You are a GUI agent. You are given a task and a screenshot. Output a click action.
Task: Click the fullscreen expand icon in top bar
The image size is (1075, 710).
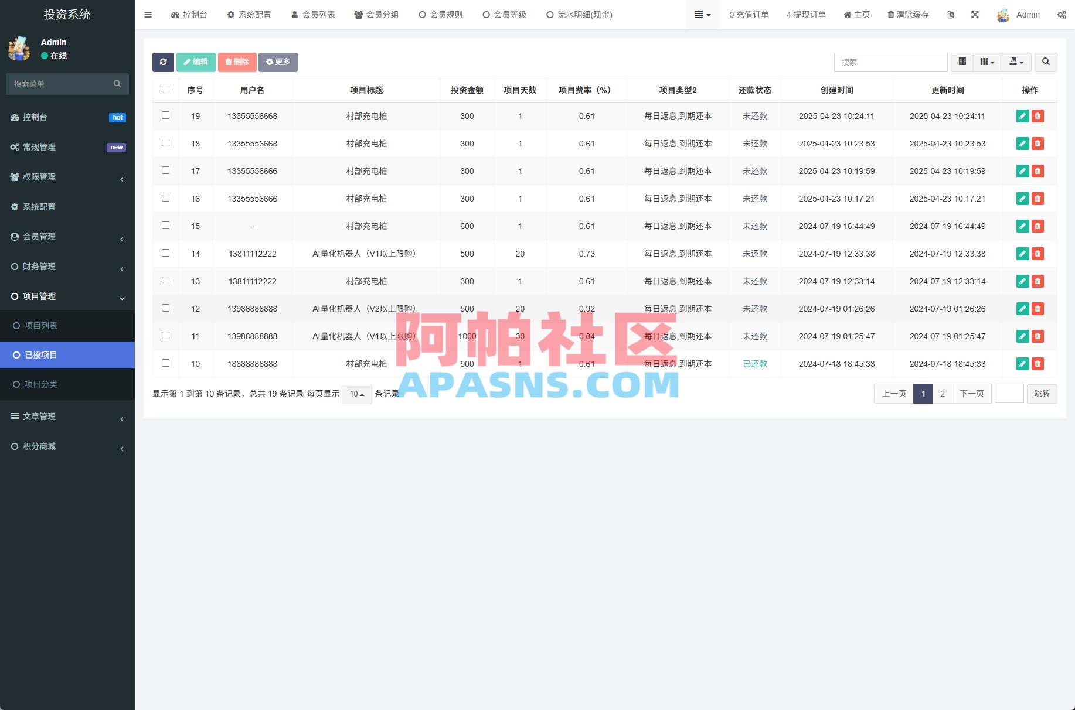coord(975,15)
